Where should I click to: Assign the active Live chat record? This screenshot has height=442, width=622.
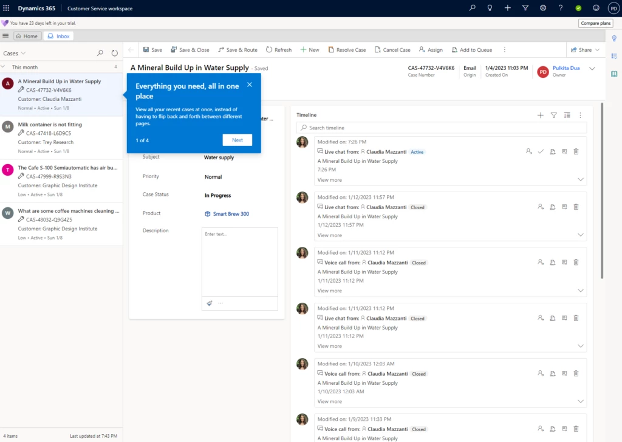(528, 151)
